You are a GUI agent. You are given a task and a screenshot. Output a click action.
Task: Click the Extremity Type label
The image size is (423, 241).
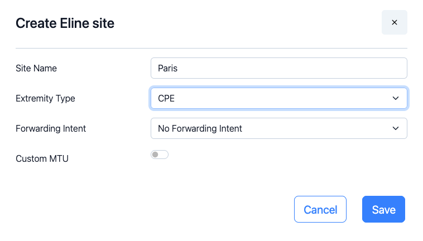tap(45, 98)
